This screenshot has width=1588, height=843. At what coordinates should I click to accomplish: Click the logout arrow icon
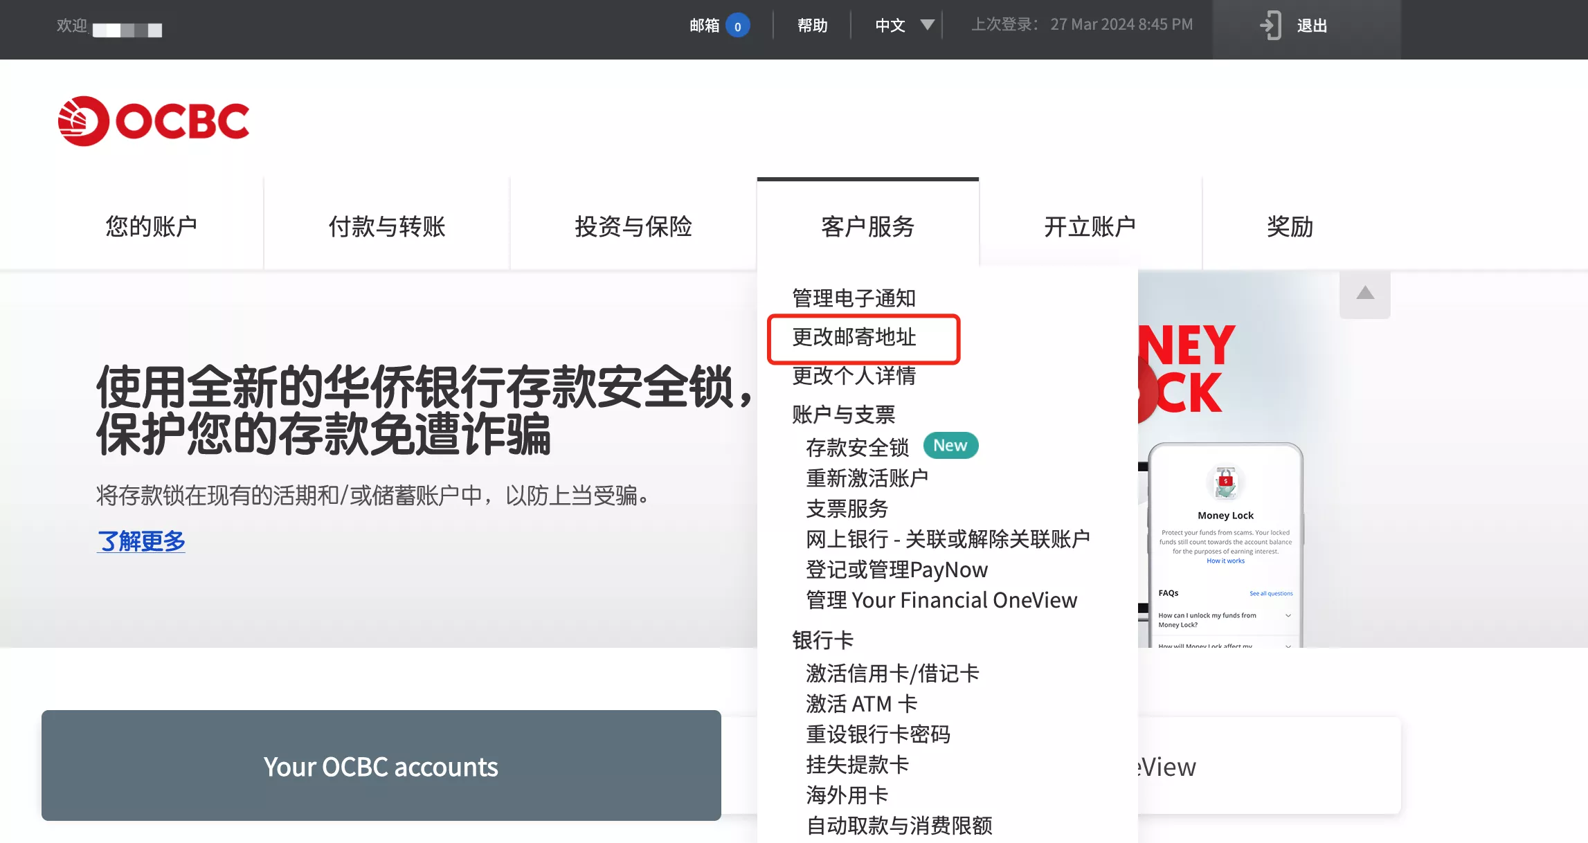1270,26
